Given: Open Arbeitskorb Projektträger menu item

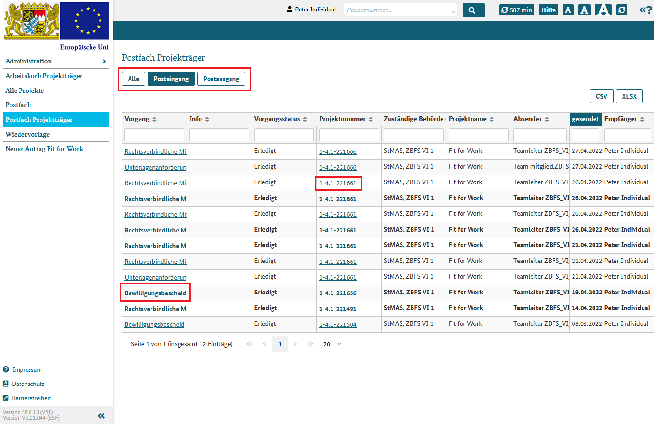Looking at the screenshot, I should pos(56,76).
